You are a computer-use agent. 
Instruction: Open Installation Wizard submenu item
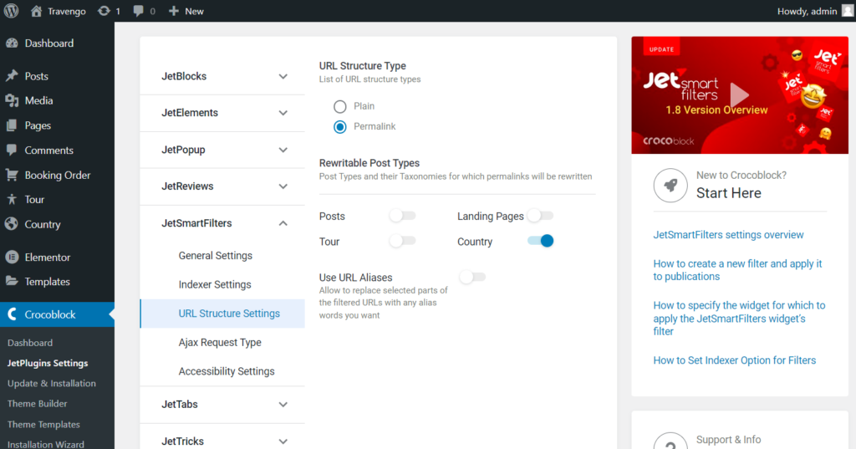46,444
